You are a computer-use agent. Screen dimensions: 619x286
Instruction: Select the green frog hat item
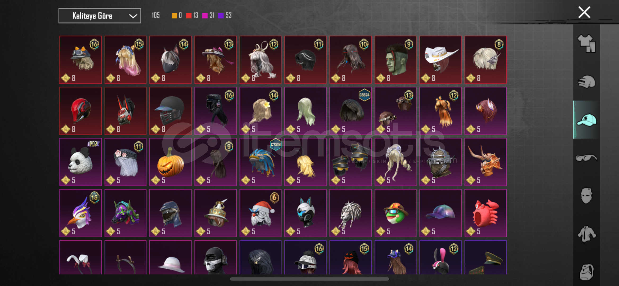(x=395, y=213)
